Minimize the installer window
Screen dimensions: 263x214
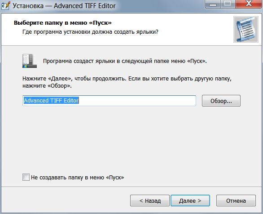tap(213, 4)
